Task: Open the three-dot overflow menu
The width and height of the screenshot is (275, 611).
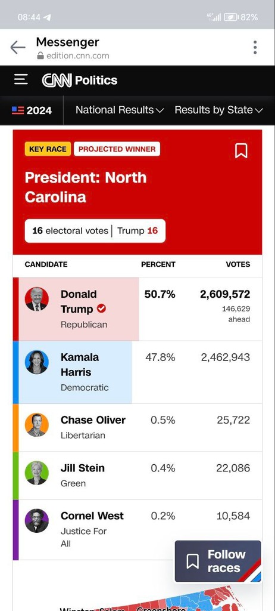Action: (x=255, y=47)
